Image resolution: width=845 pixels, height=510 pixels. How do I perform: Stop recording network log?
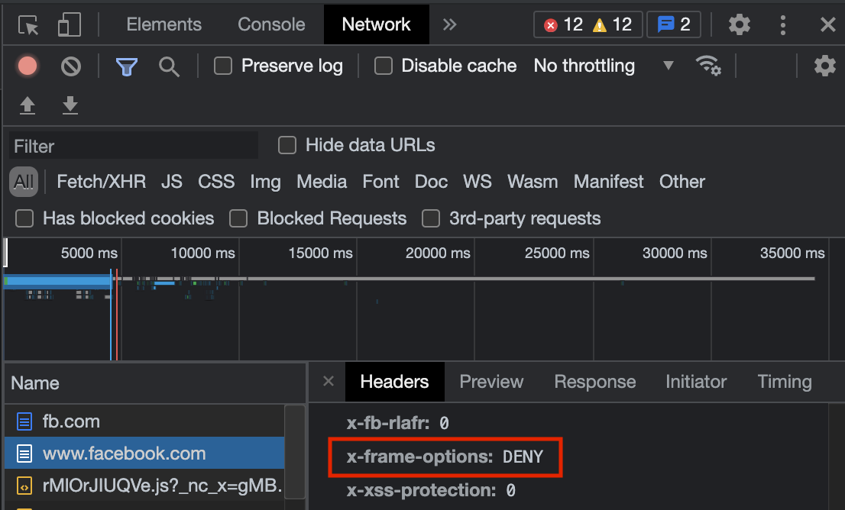coord(28,66)
